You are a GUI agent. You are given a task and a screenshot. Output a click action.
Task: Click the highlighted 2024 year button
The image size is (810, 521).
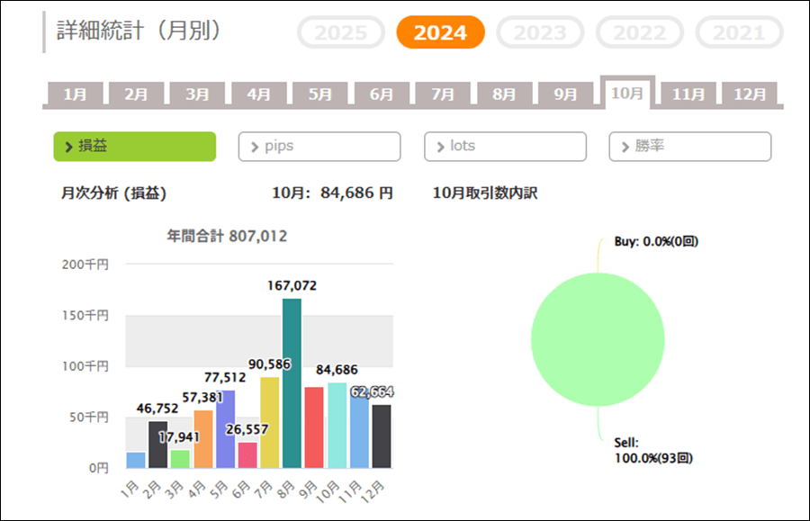coord(440,33)
